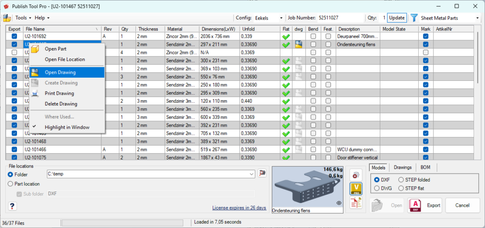
Task: Click the printer icon beside Print Drawing
Action: pos(35,93)
